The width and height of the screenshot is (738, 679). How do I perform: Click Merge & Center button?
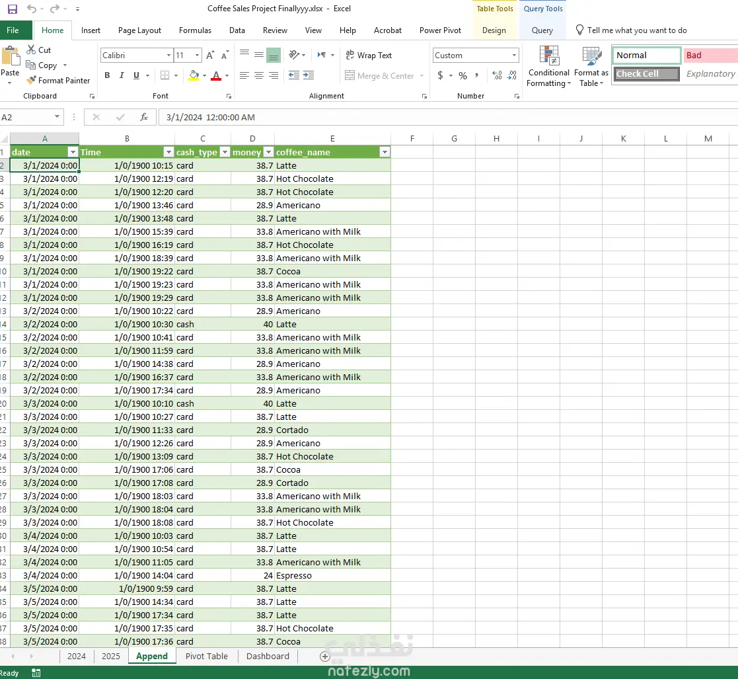[x=380, y=75]
